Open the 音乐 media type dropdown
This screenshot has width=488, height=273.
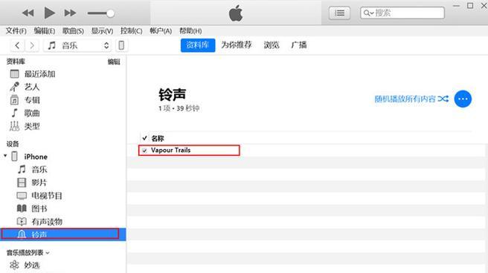tap(78, 45)
